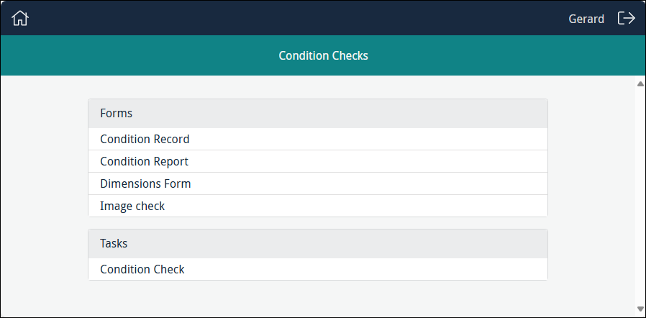Click the logout arrow icon
Screen dimensions: 646x318
click(627, 19)
